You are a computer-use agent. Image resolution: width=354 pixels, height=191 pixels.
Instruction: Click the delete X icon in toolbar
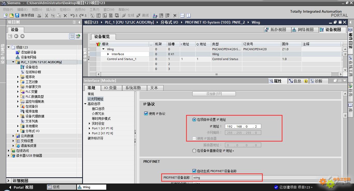pos(65,16)
